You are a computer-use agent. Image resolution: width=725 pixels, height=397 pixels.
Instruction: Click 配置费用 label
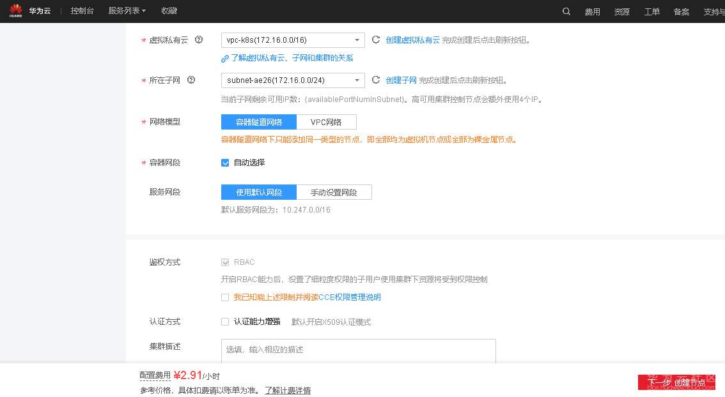tap(155, 376)
